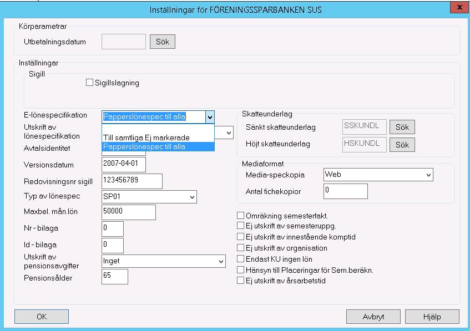Open the Utskrift av lönespecifikation dropdown arrow
This screenshot has width=470, height=331.
[x=229, y=133]
